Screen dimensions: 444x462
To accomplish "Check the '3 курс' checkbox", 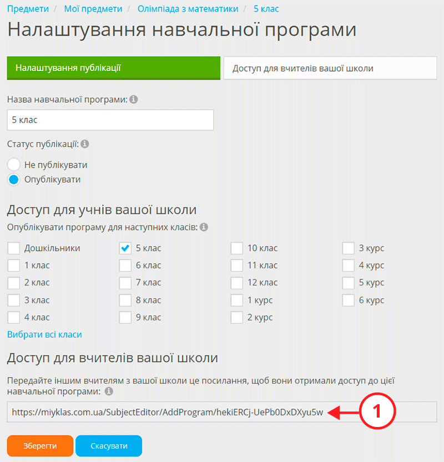I will pyautogui.click(x=348, y=248).
